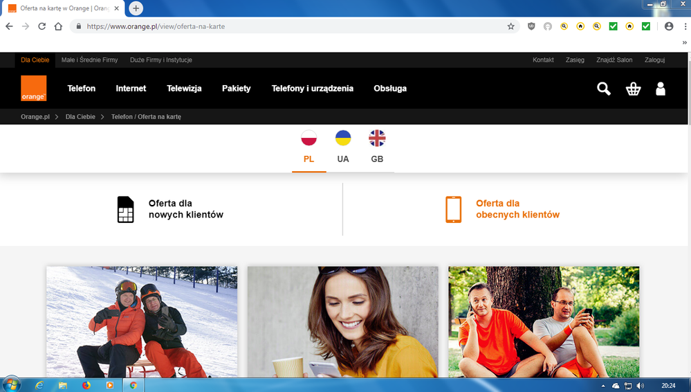Screen dimensions: 691x392
Task: Open the Pakiety menu
Action: coord(236,88)
